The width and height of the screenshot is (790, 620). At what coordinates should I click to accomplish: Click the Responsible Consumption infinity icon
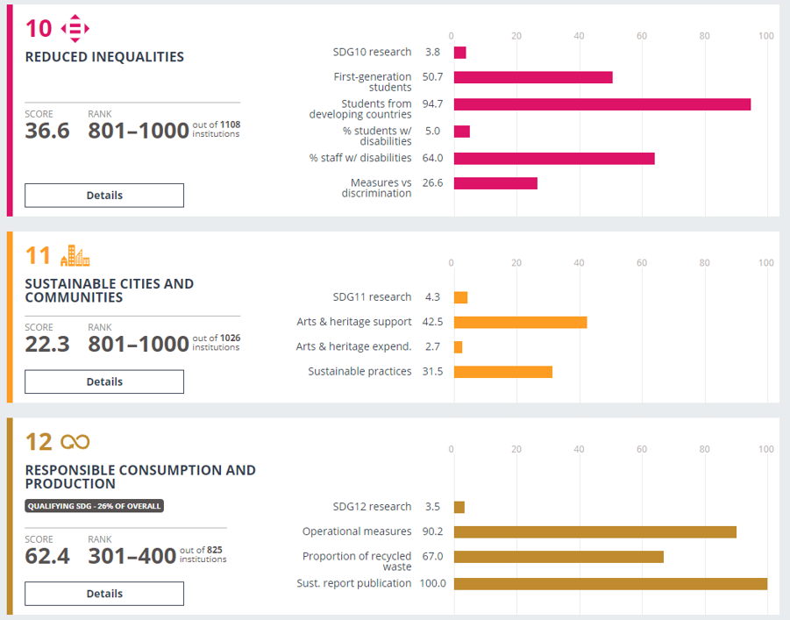pyautogui.click(x=75, y=442)
